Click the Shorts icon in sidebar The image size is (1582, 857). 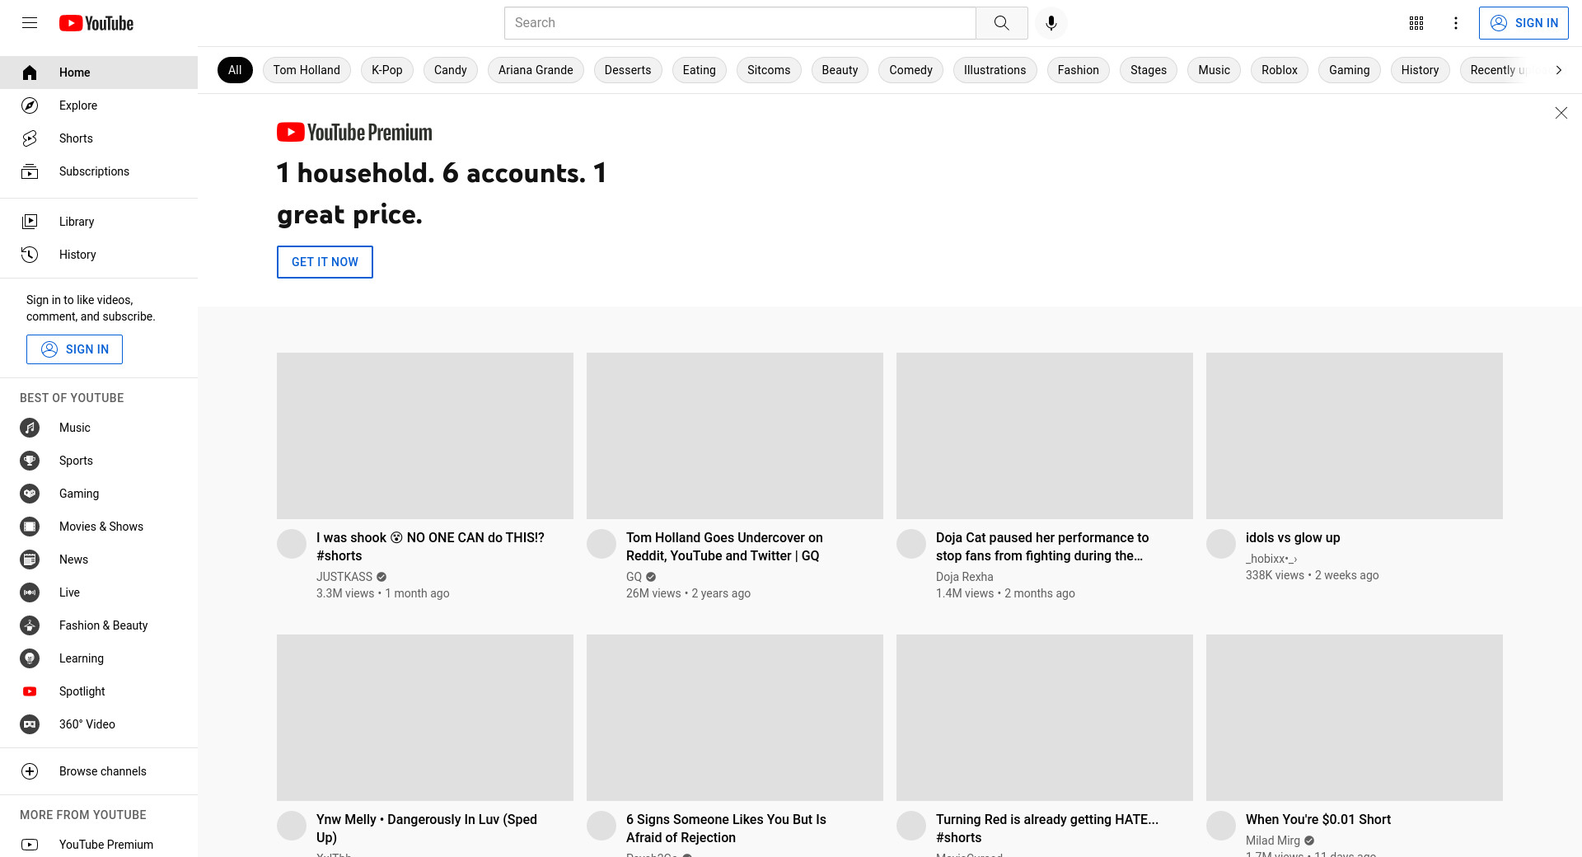click(x=30, y=138)
